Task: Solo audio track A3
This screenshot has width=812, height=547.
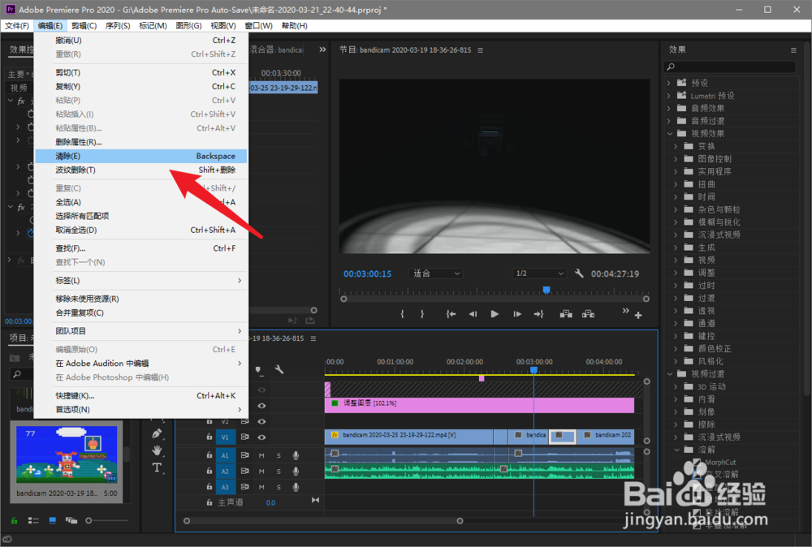Action: 279,487
